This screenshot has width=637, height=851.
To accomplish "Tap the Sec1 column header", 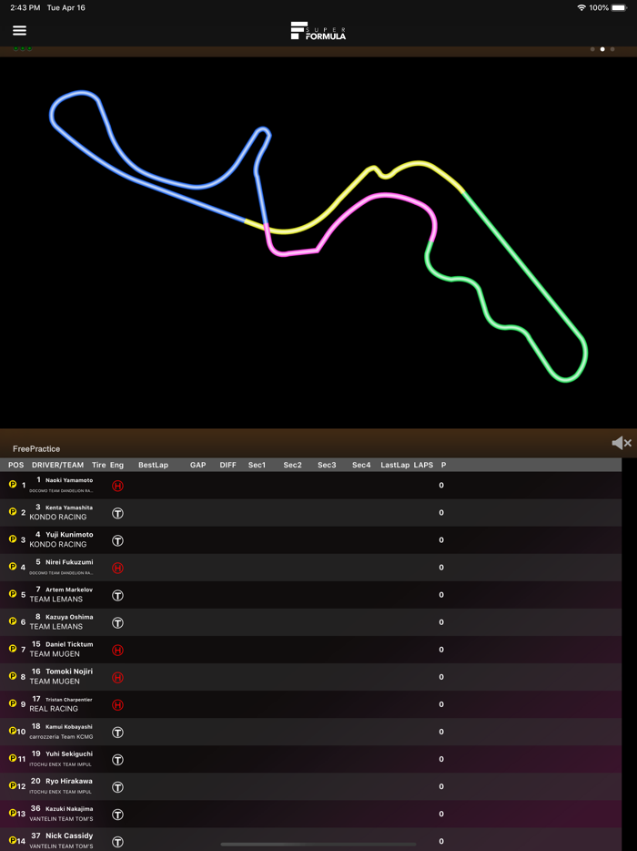I will tap(257, 465).
